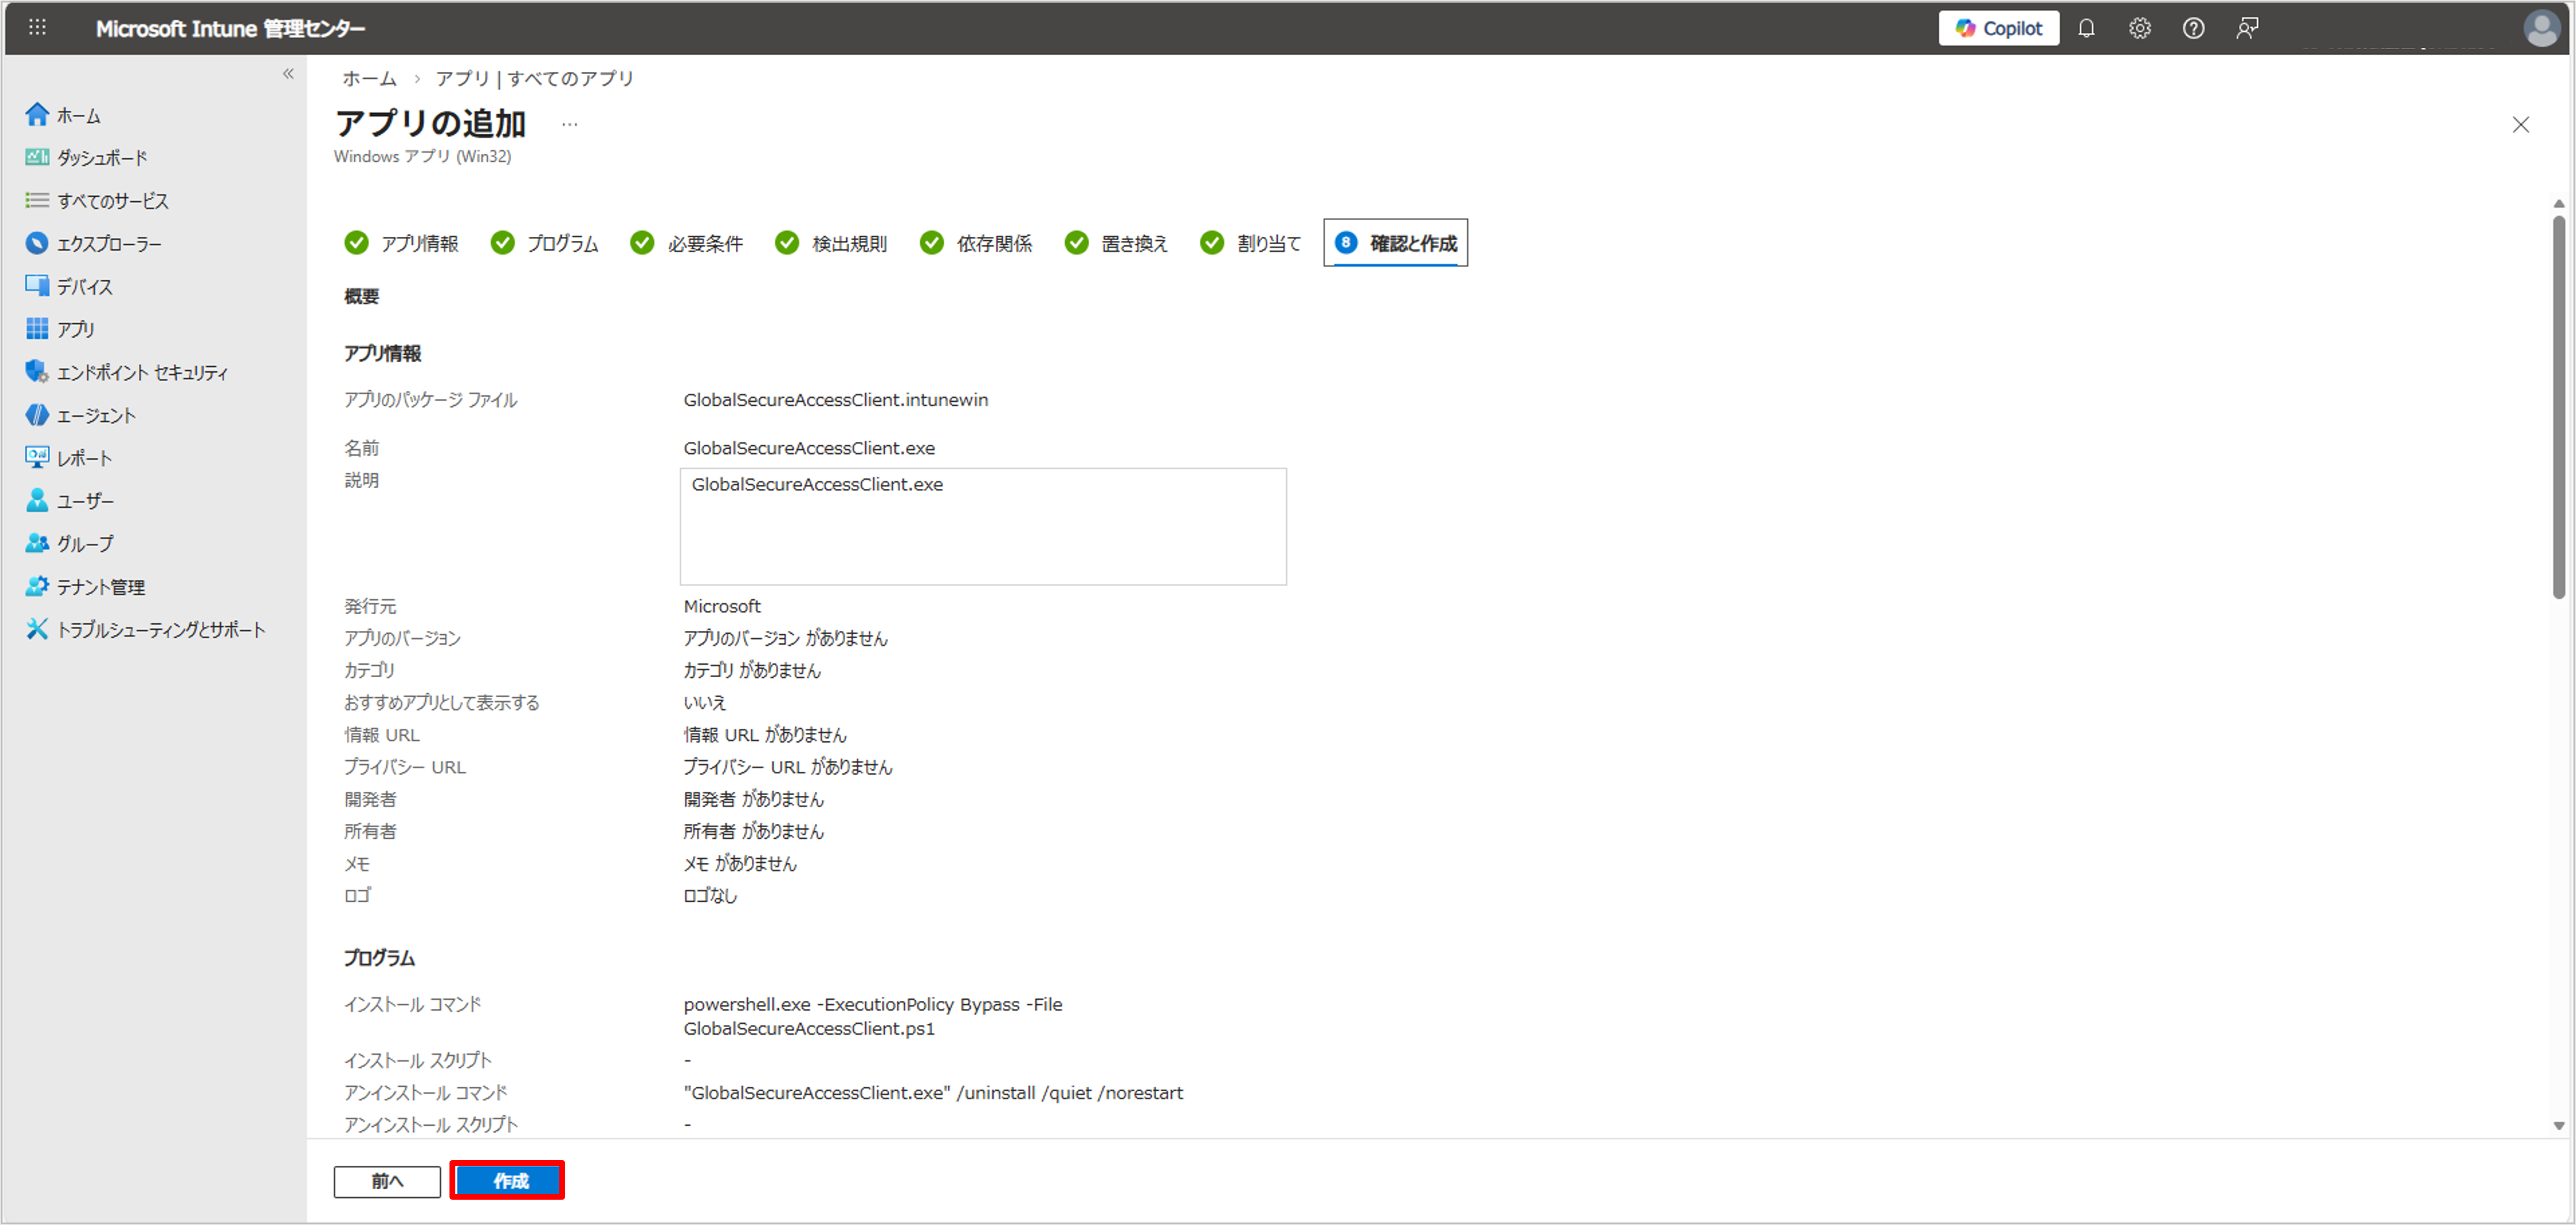Click the user account avatar
Viewport: 2576px width, 1225px height.
tap(2541, 28)
